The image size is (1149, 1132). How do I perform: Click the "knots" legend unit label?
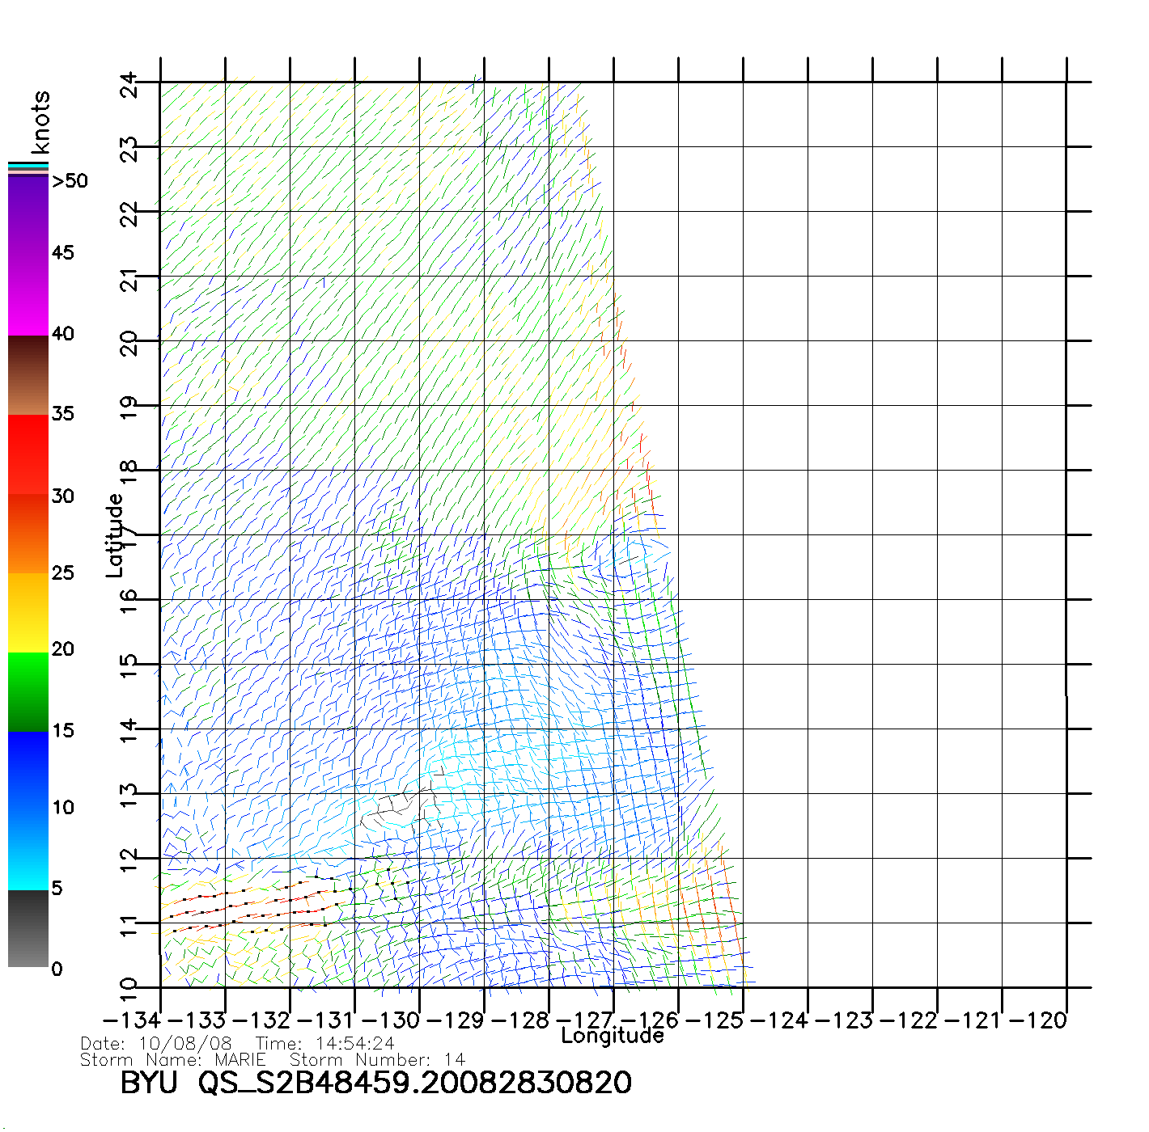coord(40,122)
